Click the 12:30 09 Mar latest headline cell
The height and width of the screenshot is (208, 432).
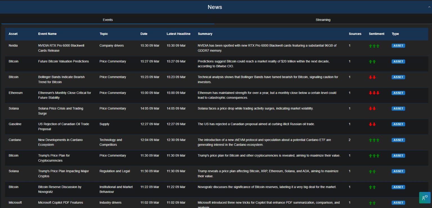pos(176,140)
